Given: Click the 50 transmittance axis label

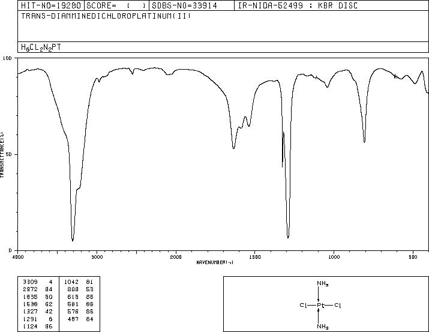Looking at the screenshot, I should pos(10,154).
